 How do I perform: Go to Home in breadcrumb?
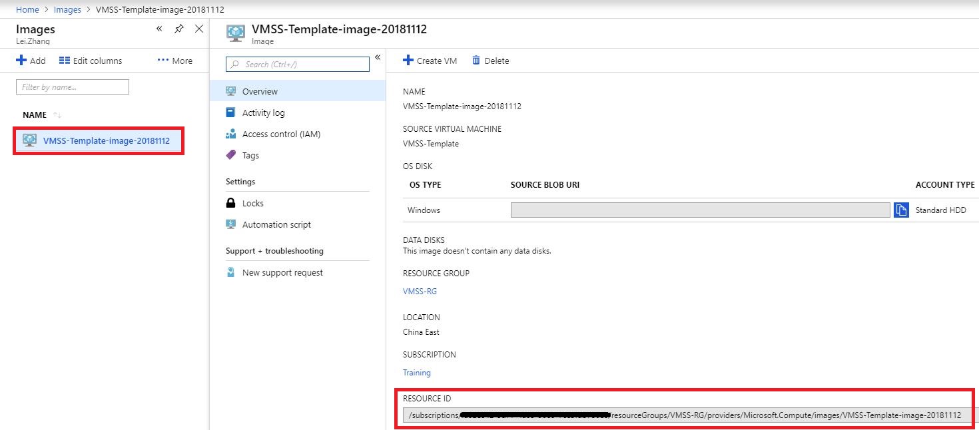(27, 9)
